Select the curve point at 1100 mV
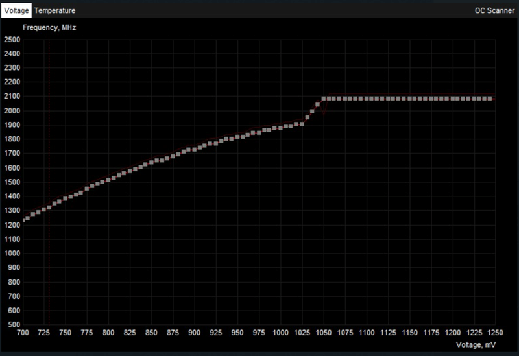The height and width of the screenshot is (356, 519). pos(367,99)
